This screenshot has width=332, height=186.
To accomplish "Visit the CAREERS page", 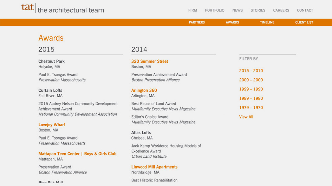I will click(281, 10).
